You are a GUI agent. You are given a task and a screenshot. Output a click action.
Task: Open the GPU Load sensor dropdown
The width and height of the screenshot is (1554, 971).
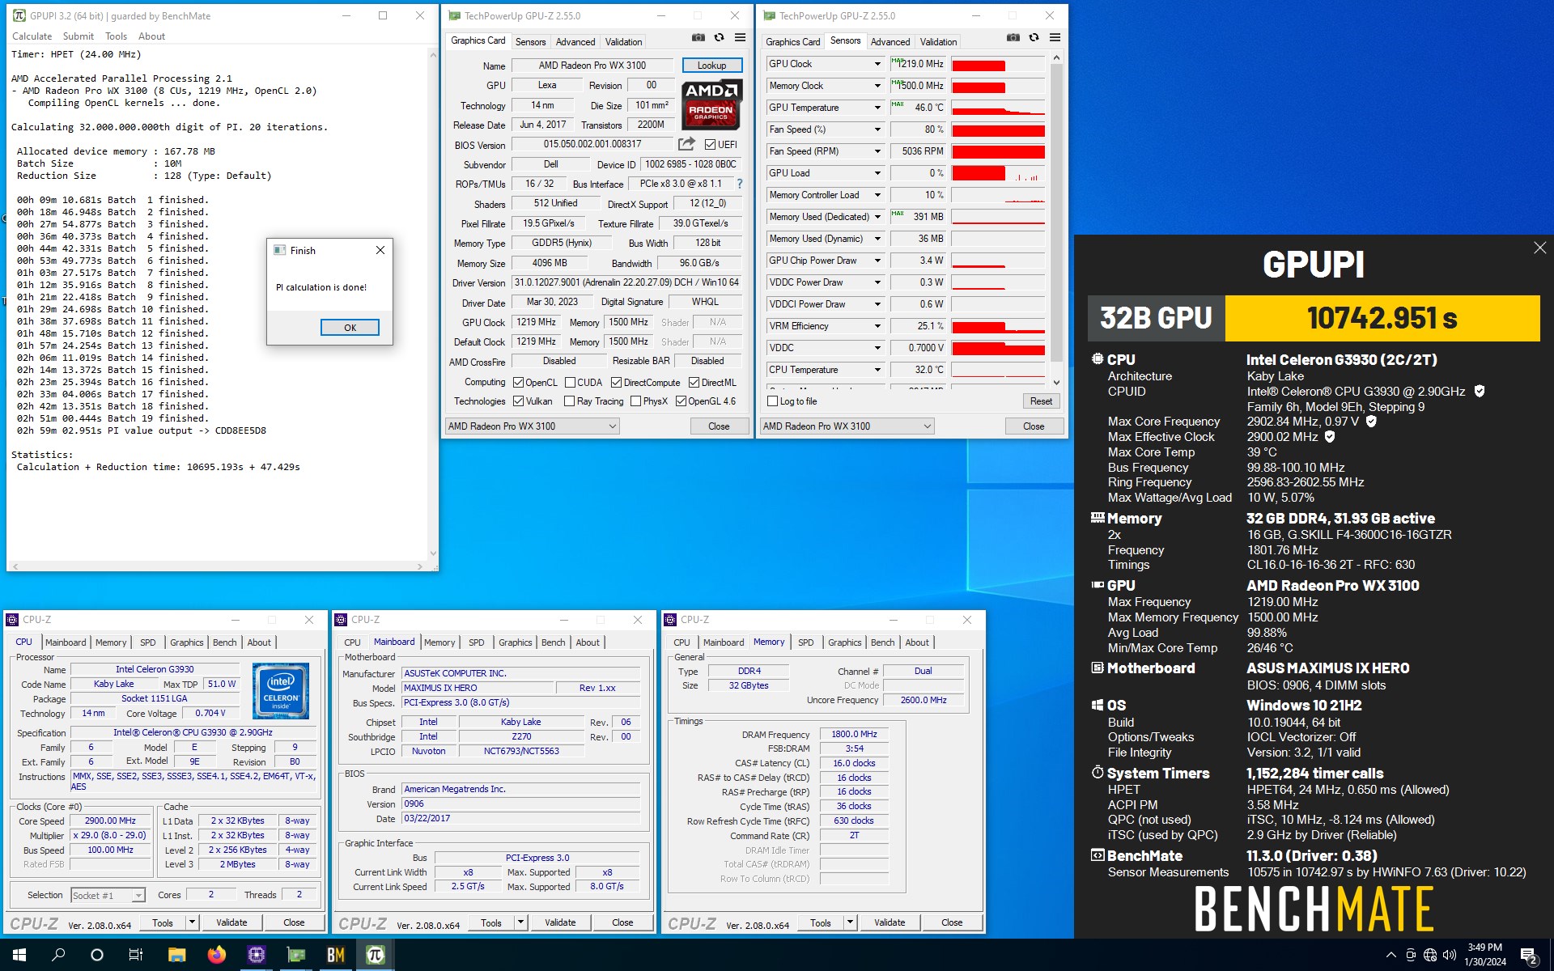[x=877, y=173]
